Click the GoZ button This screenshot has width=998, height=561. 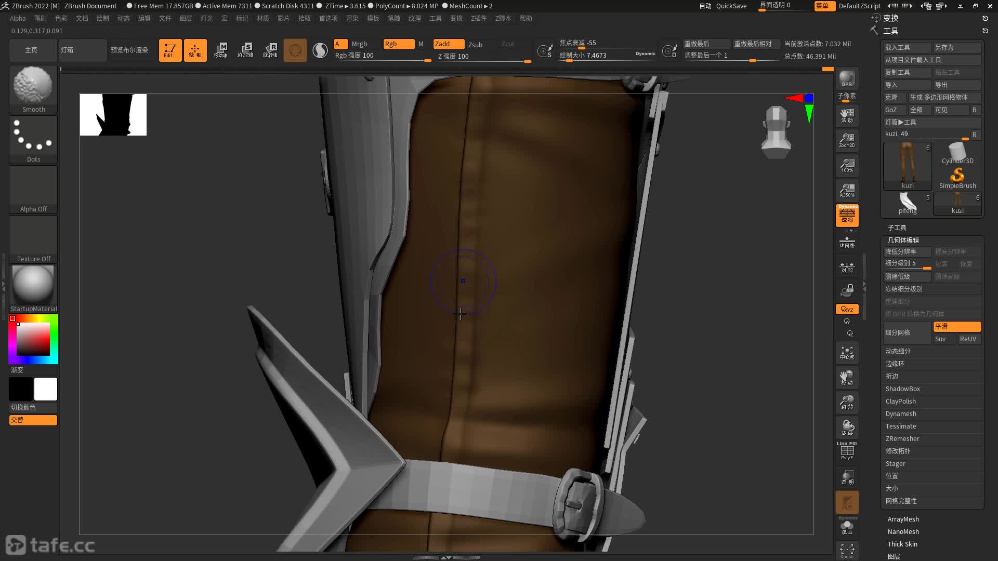point(894,110)
